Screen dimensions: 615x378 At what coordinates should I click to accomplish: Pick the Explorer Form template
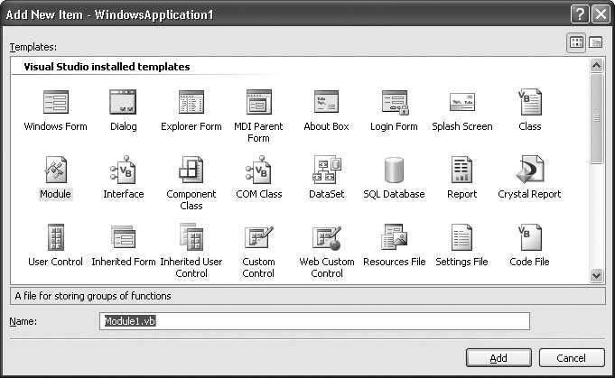pyautogui.click(x=191, y=103)
